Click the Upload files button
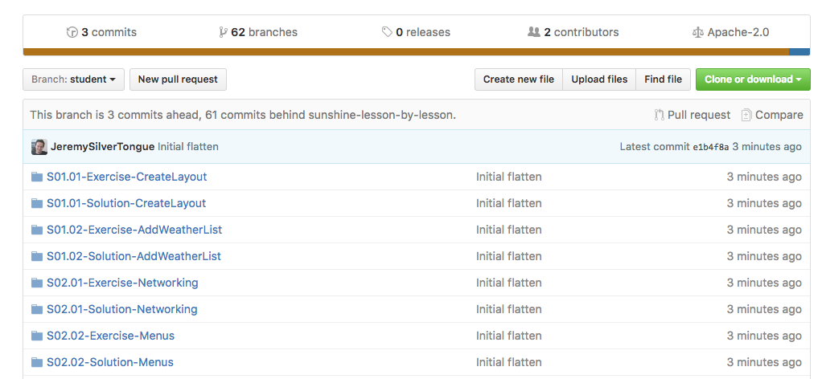The width and height of the screenshot is (822, 379). coord(599,79)
